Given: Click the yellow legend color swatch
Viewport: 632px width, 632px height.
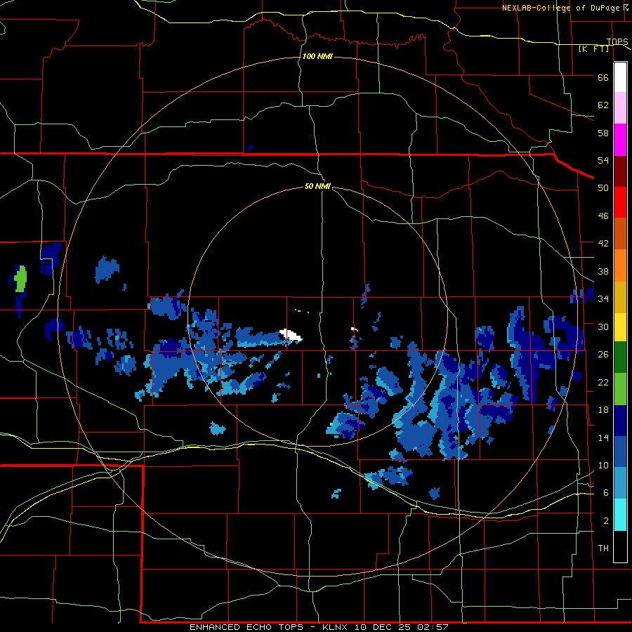Looking at the screenshot, I should pyautogui.click(x=620, y=327).
